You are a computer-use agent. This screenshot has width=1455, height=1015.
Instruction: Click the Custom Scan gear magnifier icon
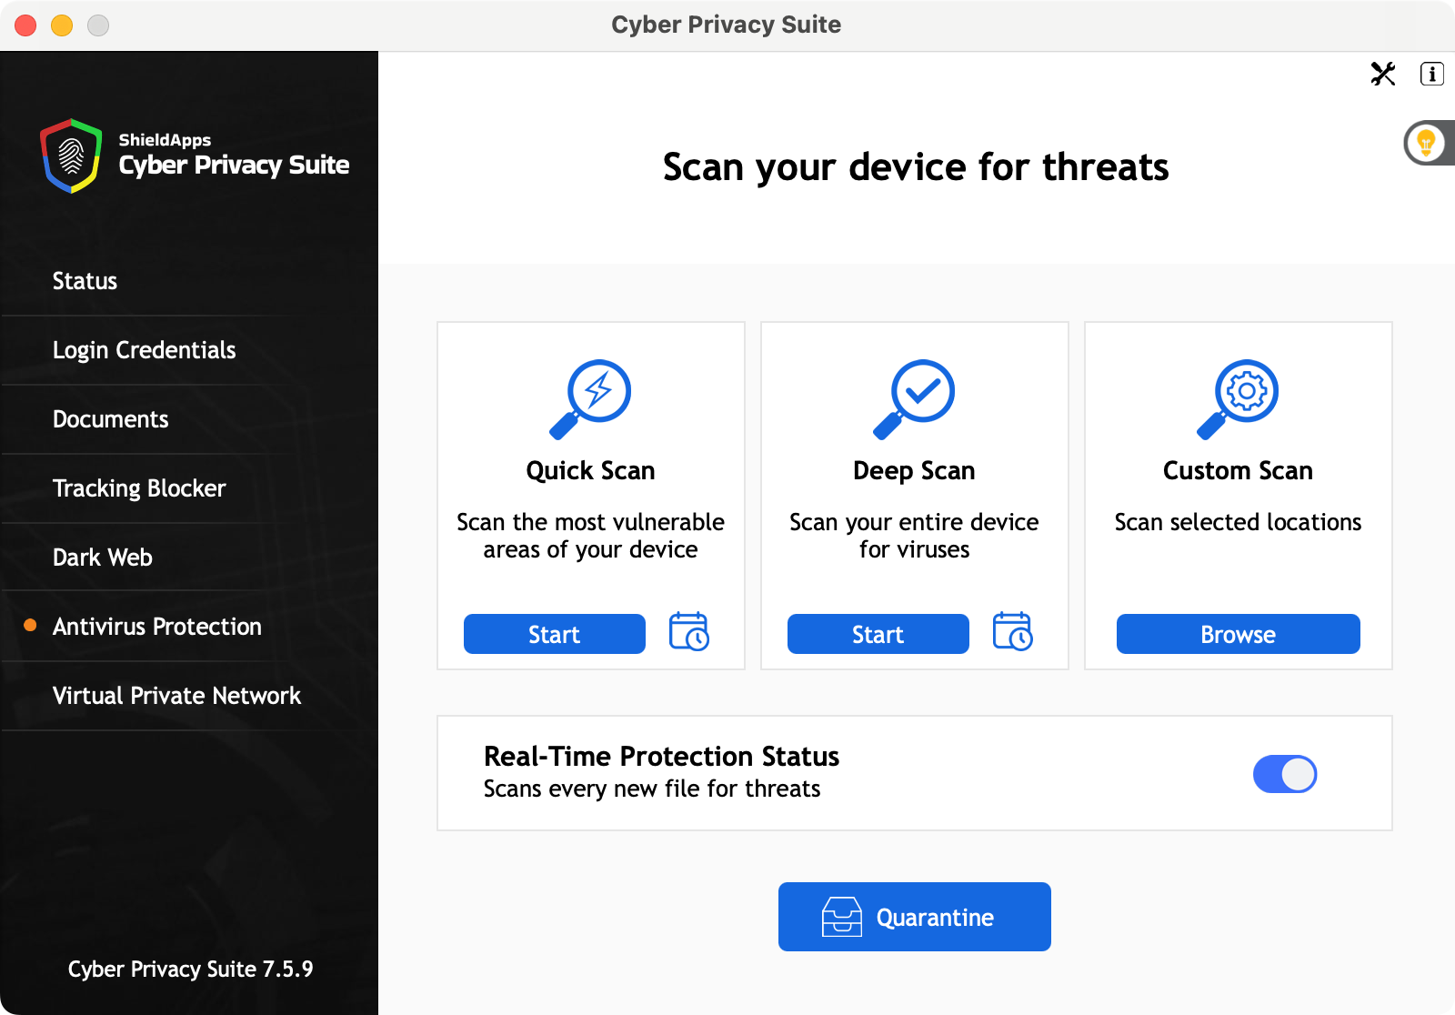pos(1238,398)
